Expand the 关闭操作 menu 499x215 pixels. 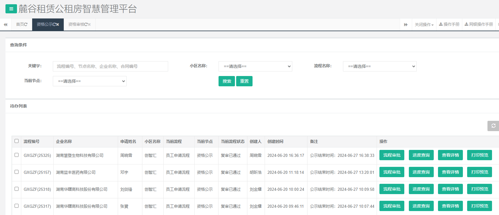(424, 25)
